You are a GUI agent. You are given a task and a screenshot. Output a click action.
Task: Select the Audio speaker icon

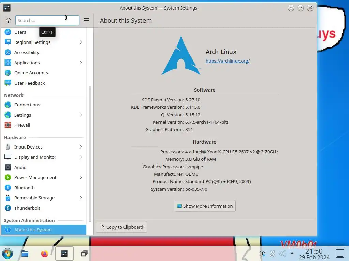pos(8,167)
